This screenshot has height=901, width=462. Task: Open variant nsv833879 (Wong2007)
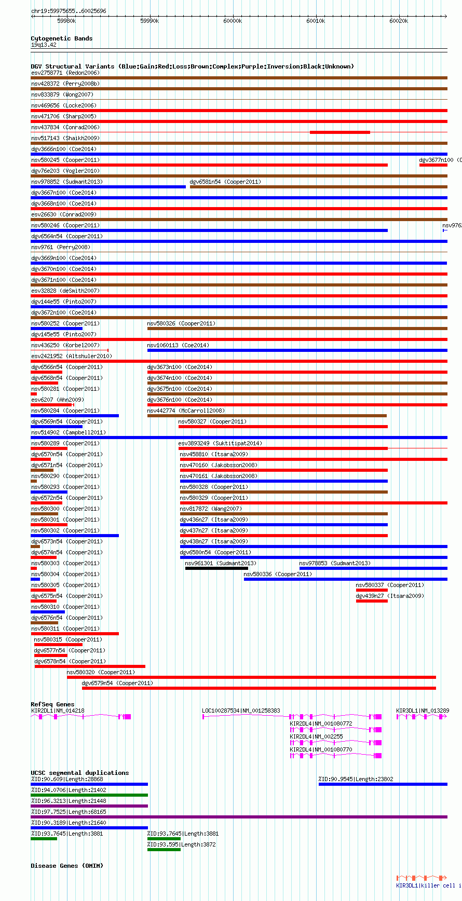(x=239, y=99)
